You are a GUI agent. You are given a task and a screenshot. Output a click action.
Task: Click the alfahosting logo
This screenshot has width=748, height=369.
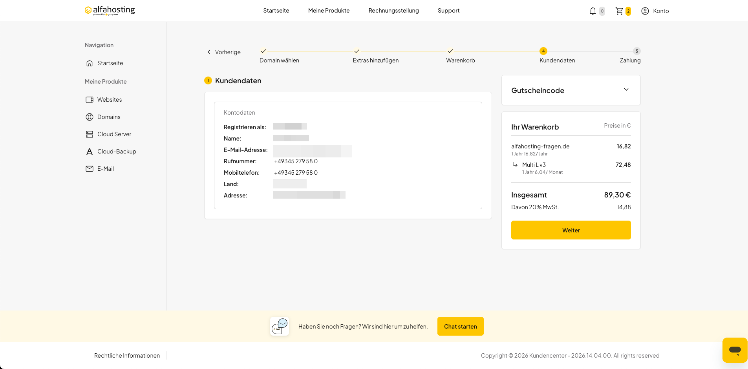point(110,11)
